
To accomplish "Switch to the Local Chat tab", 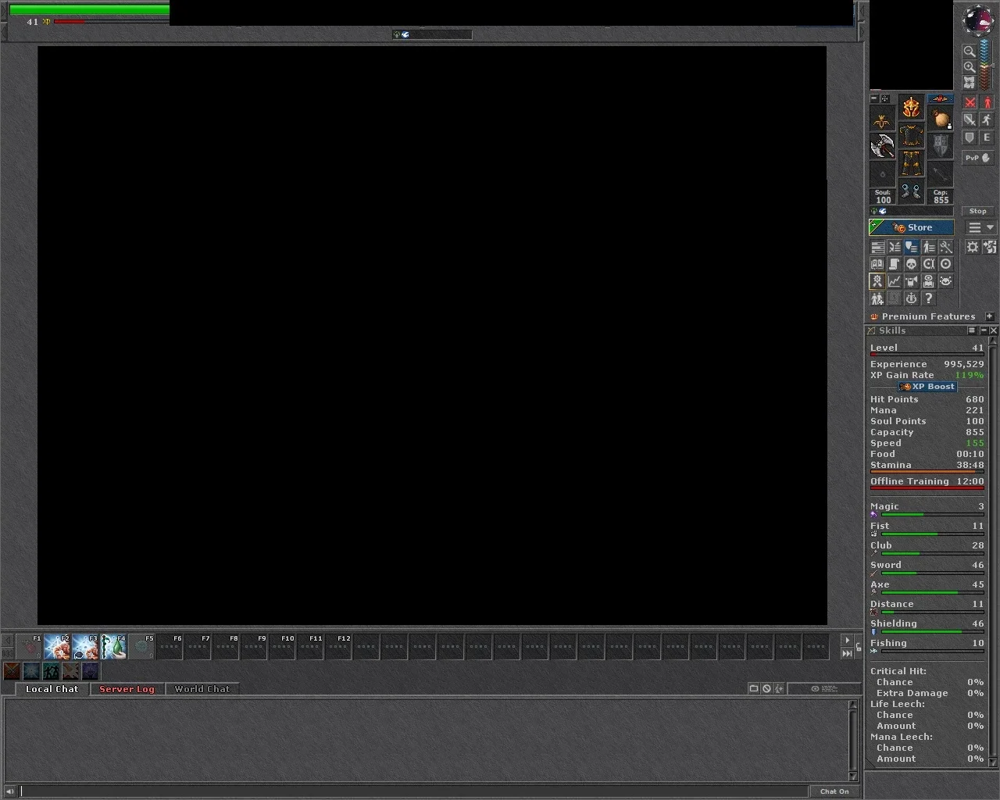I will (52, 689).
